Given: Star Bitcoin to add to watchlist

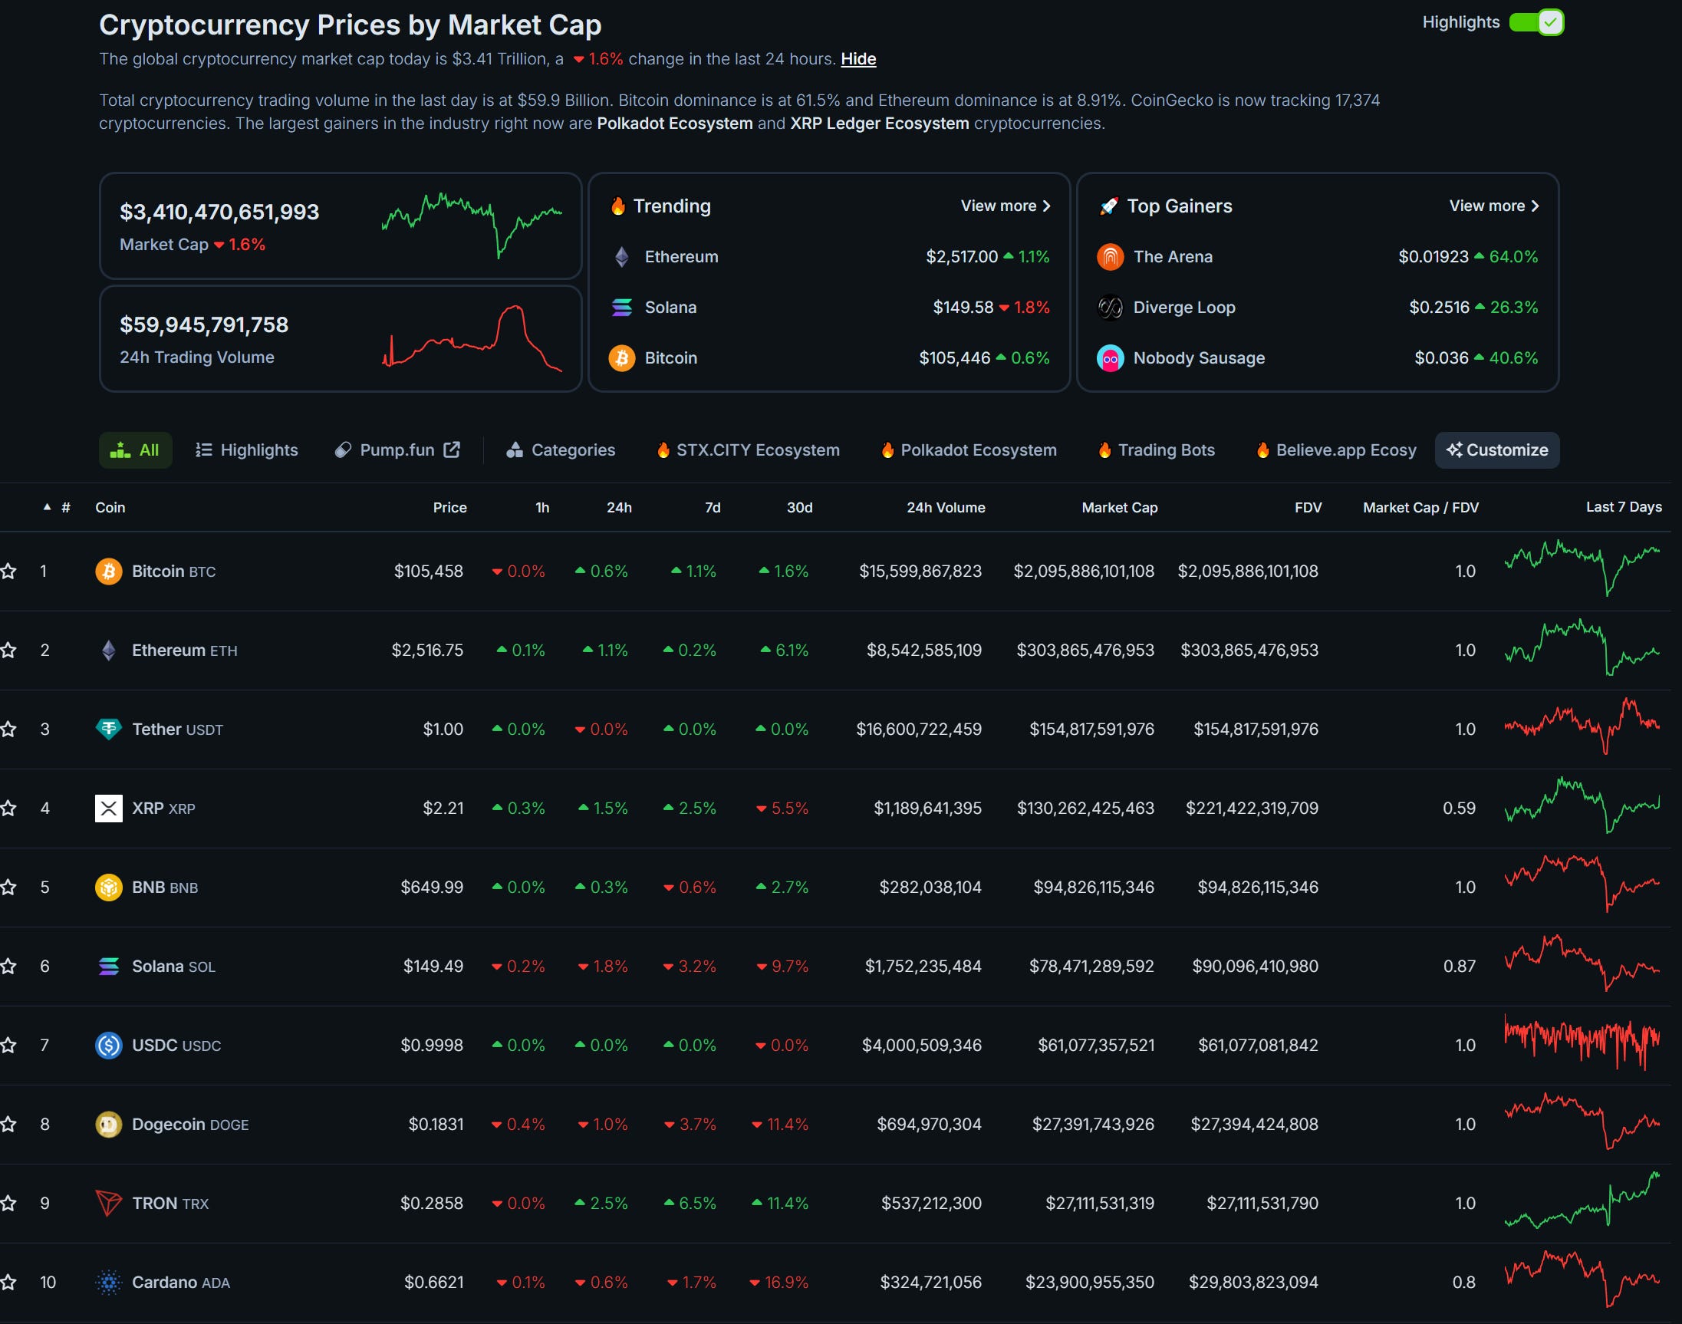Looking at the screenshot, I should [x=8, y=571].
